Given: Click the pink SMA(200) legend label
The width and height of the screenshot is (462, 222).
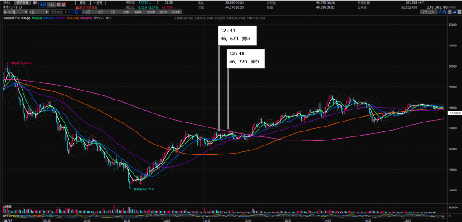Looking at the screenshot, I should pyautogui.click(x=86, y=18).
